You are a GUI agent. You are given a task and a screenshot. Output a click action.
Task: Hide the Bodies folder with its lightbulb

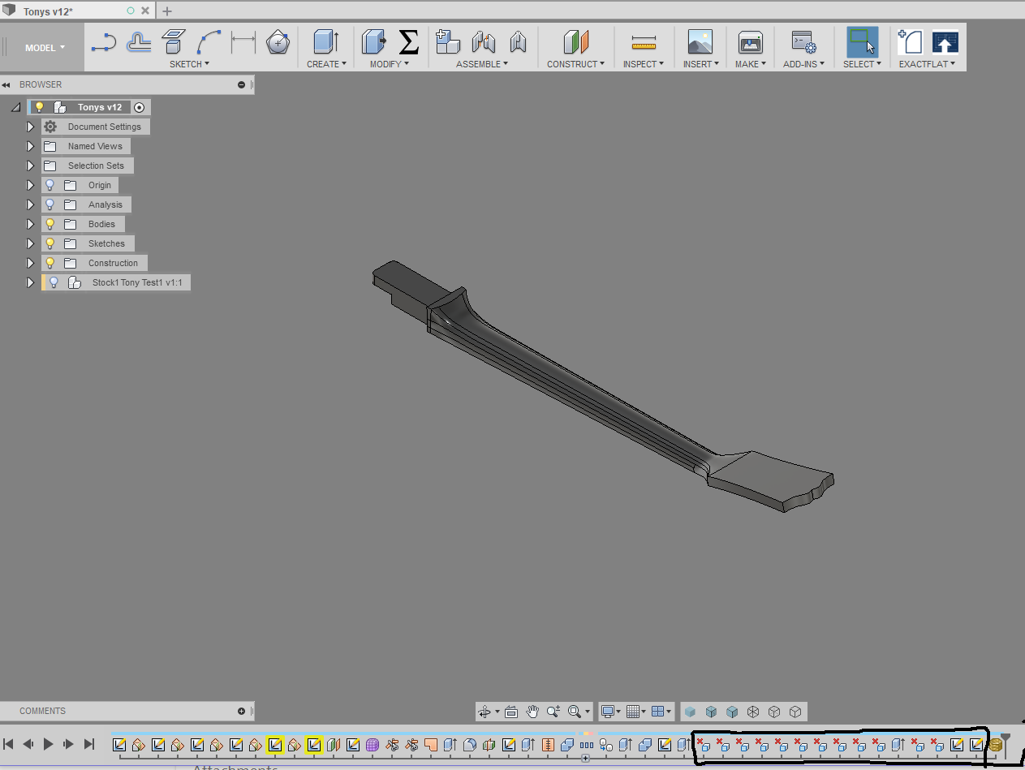click(50, 224)
